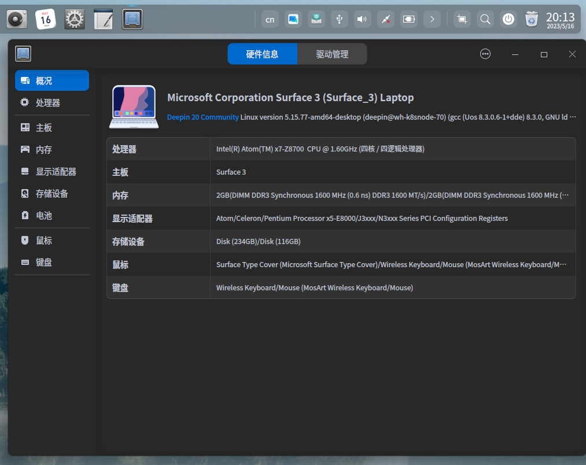Select 电池 in the sidebar
The width and height of the screenshot is (586, 465).
click(x=52, y=215)
